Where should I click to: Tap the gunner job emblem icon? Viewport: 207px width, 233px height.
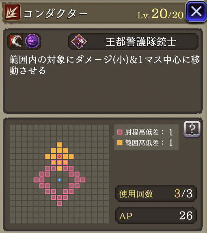tap(79, 42)
